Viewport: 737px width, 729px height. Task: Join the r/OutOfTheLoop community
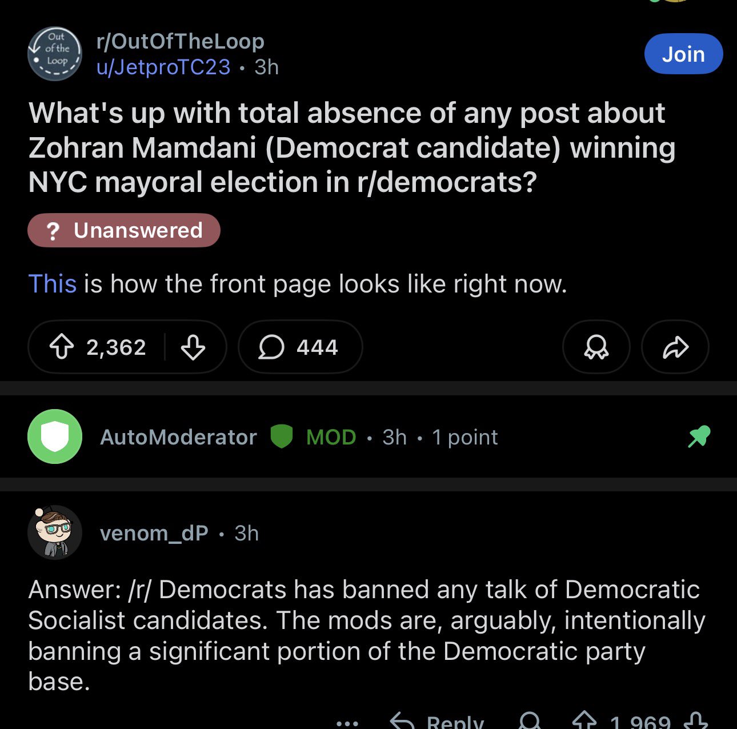[x=683, y=54]
